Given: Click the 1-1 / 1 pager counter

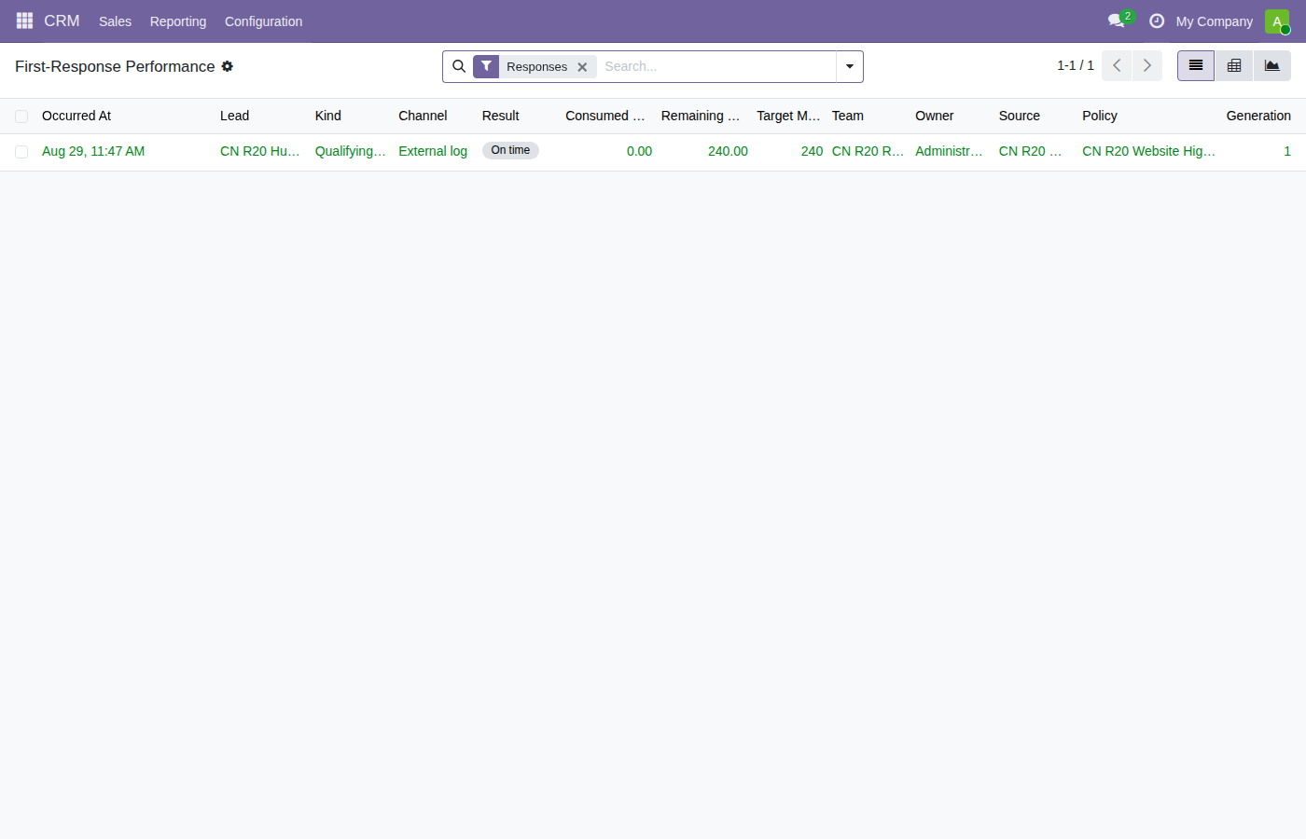Looking at the screenshot, I should click(1075, 65).
